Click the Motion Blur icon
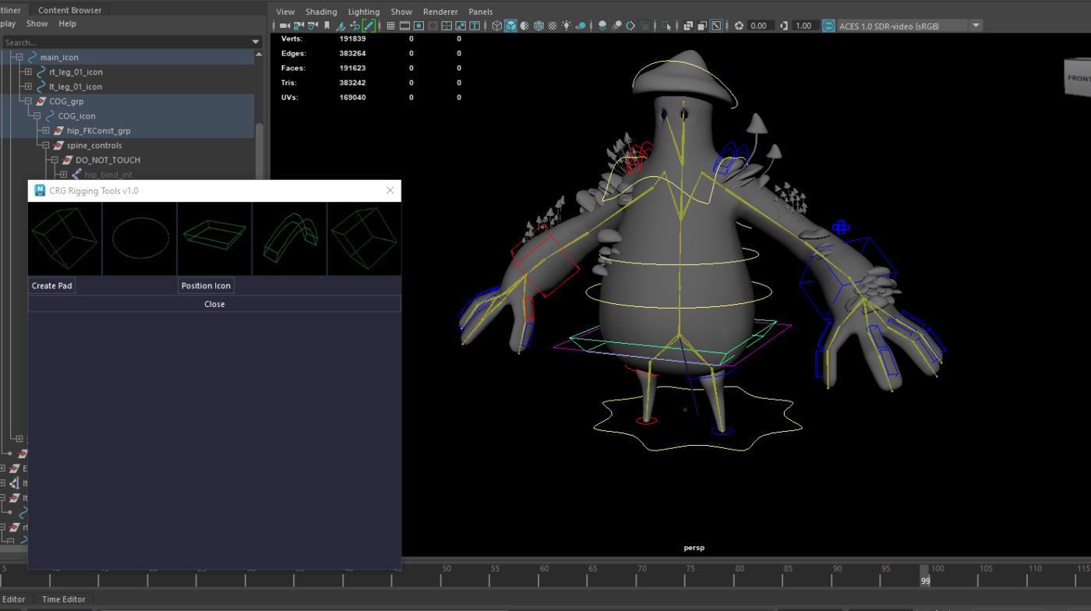This screenshot has width=1091, height=611. click(616, 26)
